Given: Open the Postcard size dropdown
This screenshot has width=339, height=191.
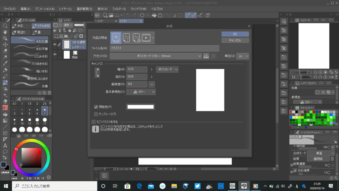Looking at the screenshot, I should (167, 69).
